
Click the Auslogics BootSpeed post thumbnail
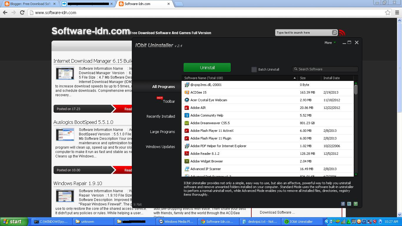point(65,135)
